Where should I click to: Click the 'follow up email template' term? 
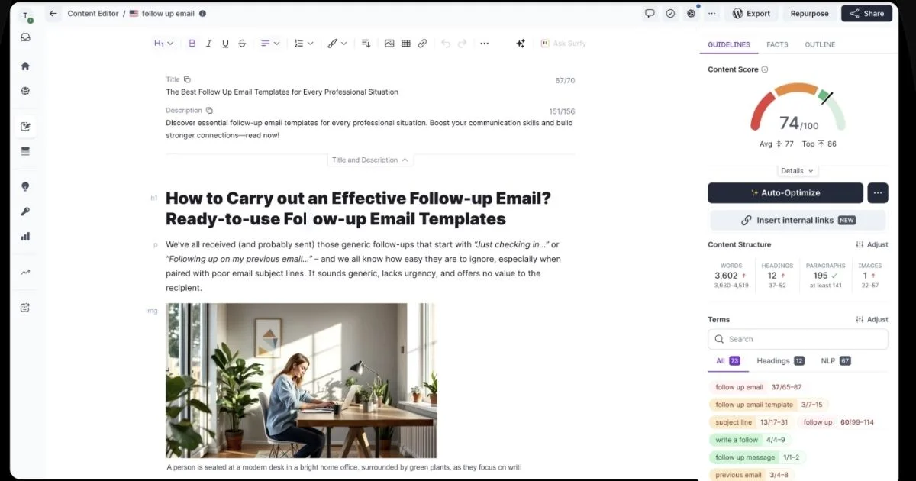(x=769, y=405)
